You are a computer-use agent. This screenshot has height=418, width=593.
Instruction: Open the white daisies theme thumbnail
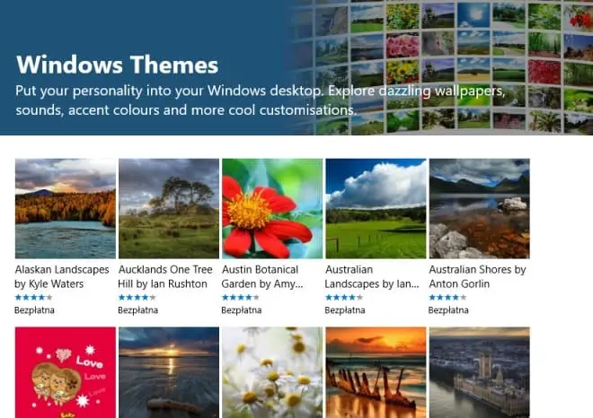[x=272, y=372]
